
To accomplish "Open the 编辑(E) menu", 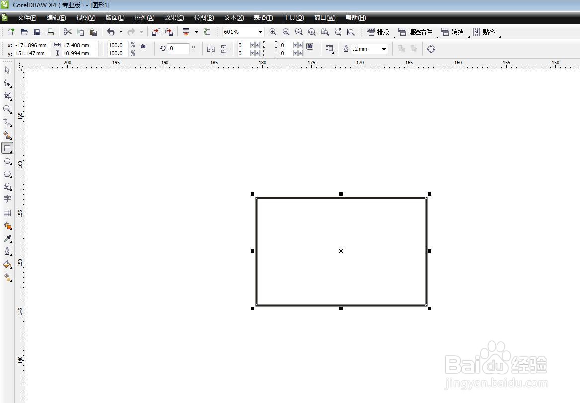I will point(56,18).
